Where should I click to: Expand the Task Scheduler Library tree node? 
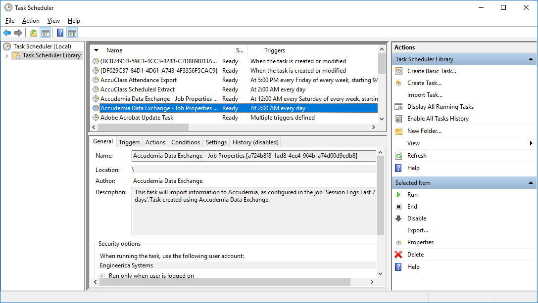(x=6, y=55)
